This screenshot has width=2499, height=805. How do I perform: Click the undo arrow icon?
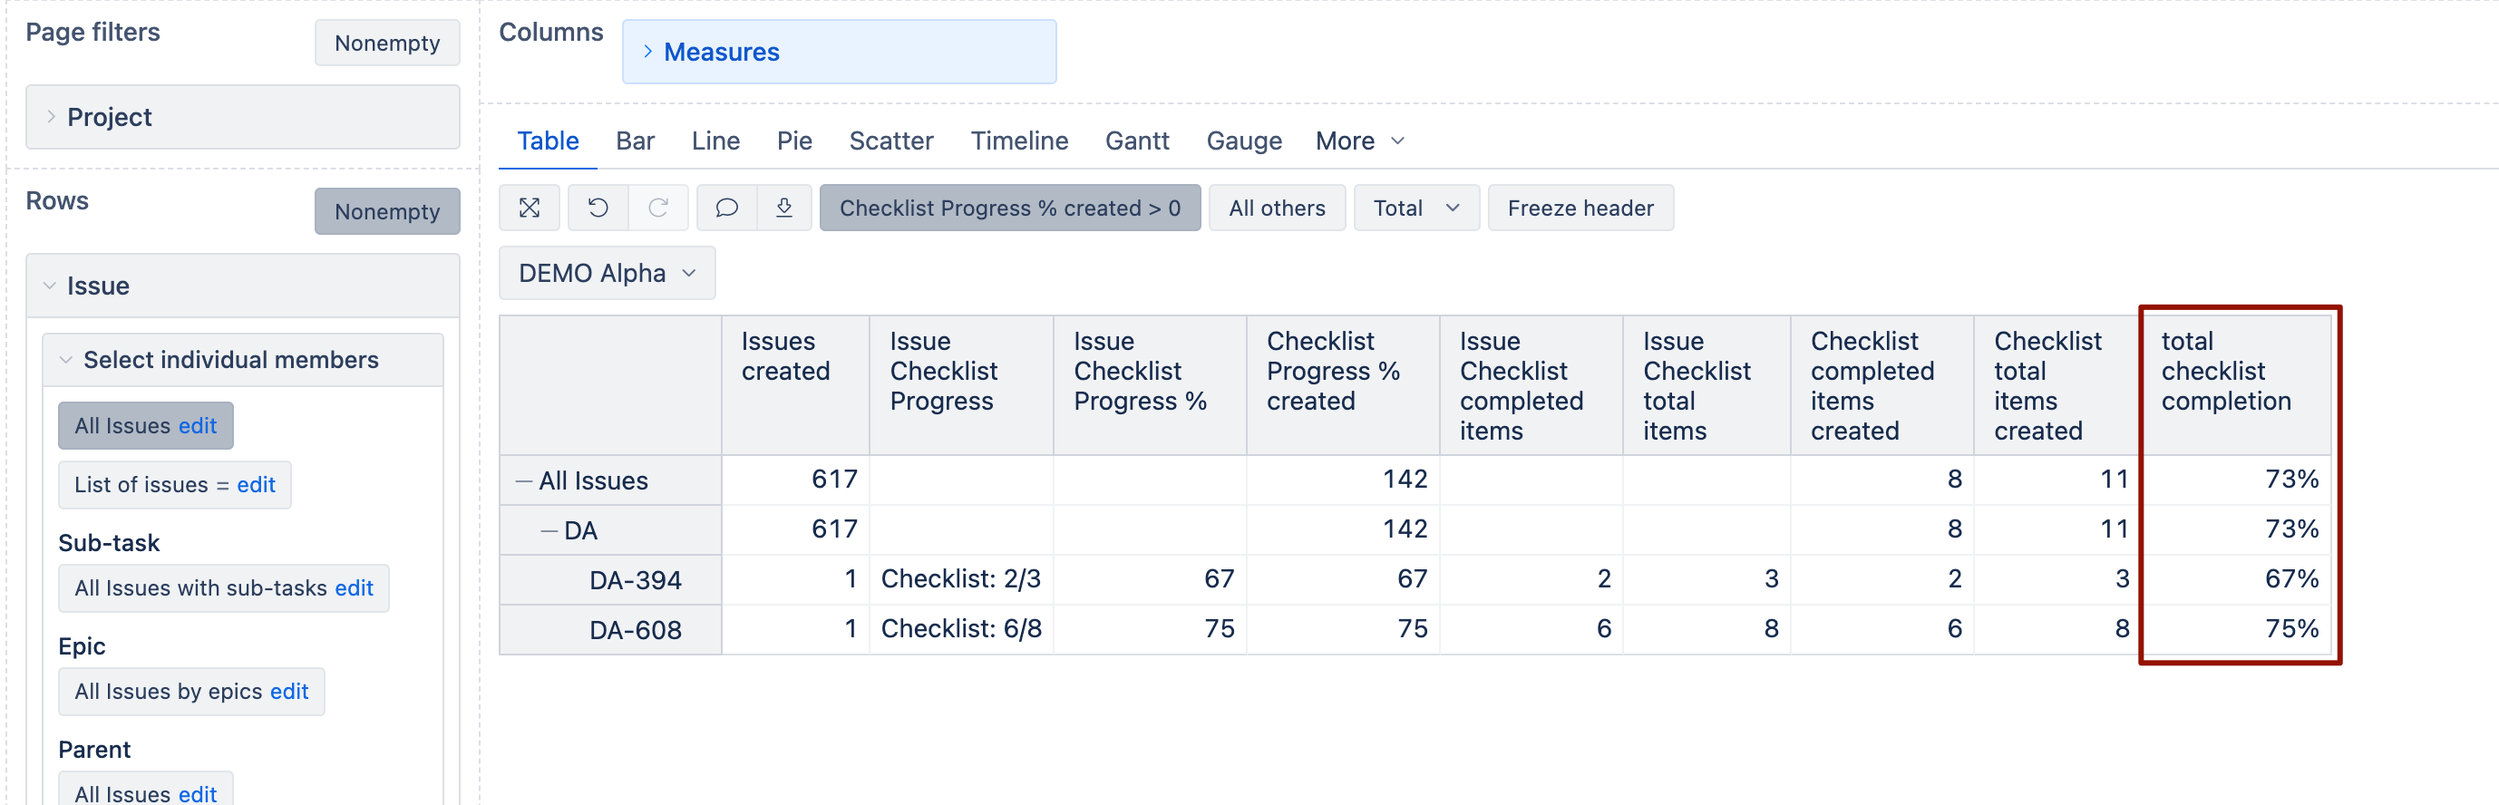598,208
